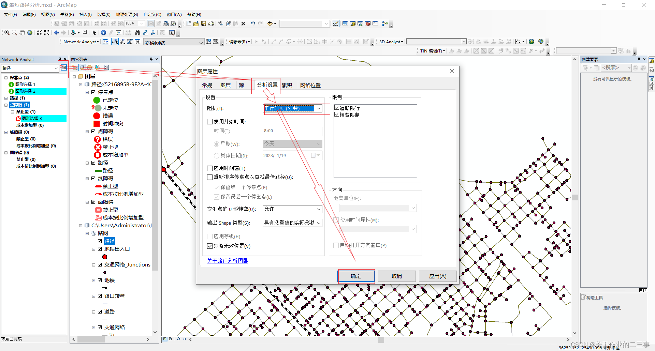Activate the Pan hand tool
655x351 pixels.
click(x=22, y=33)
